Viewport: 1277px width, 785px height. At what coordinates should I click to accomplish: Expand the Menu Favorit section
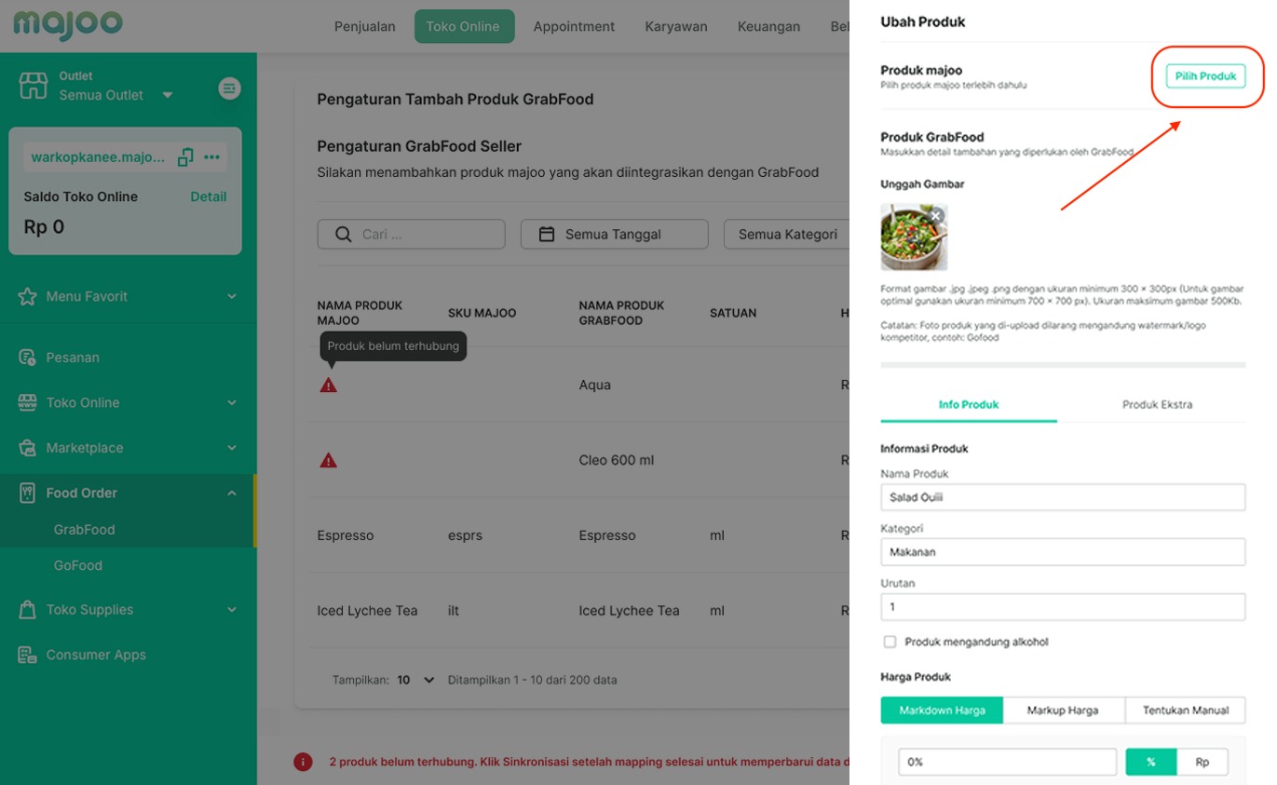click(129, 296)
